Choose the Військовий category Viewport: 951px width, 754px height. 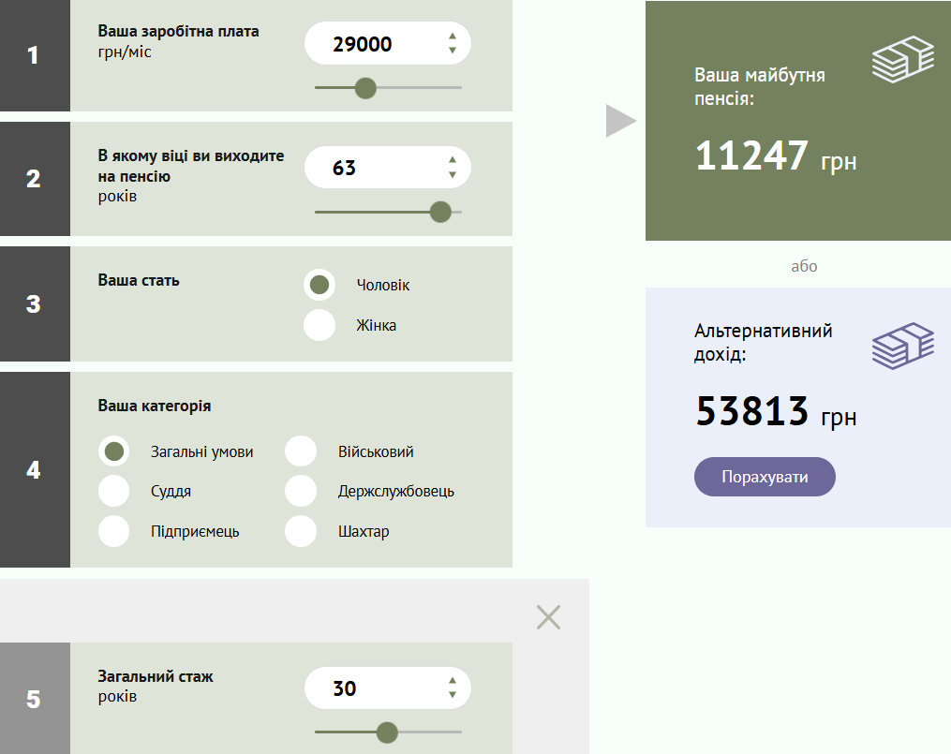coord(301,451)
